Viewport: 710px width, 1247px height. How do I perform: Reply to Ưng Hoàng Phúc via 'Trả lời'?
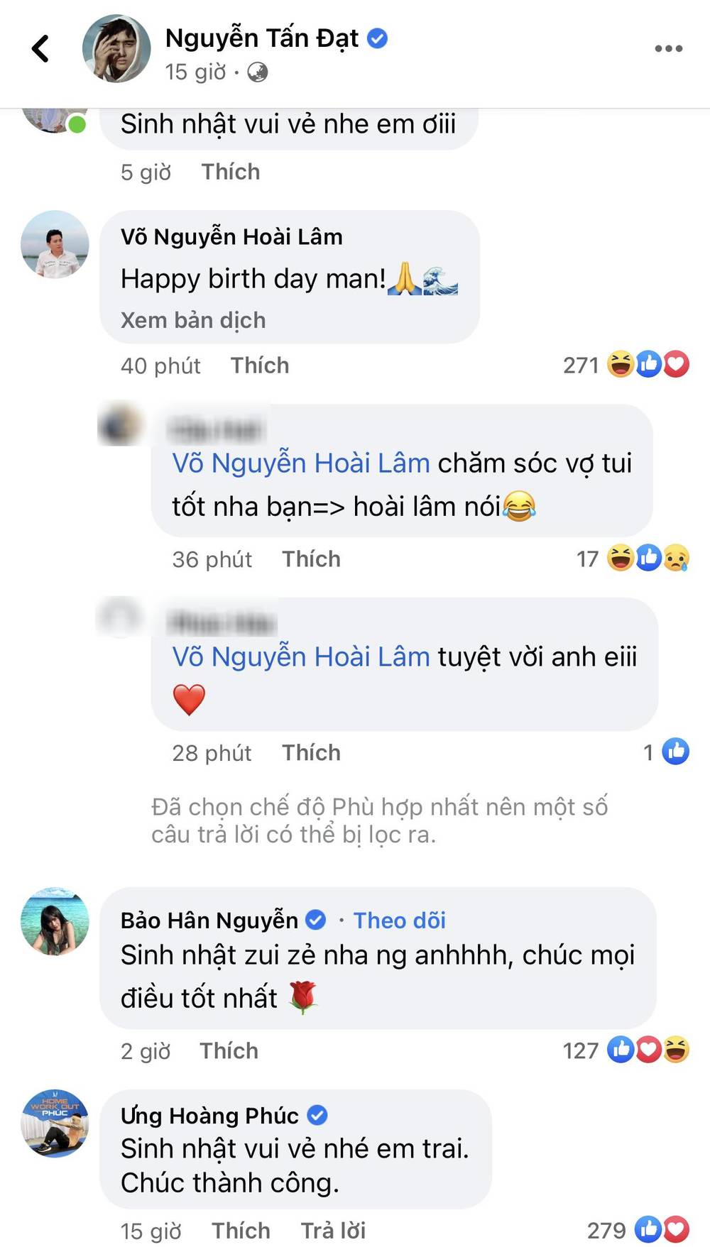333,1231
